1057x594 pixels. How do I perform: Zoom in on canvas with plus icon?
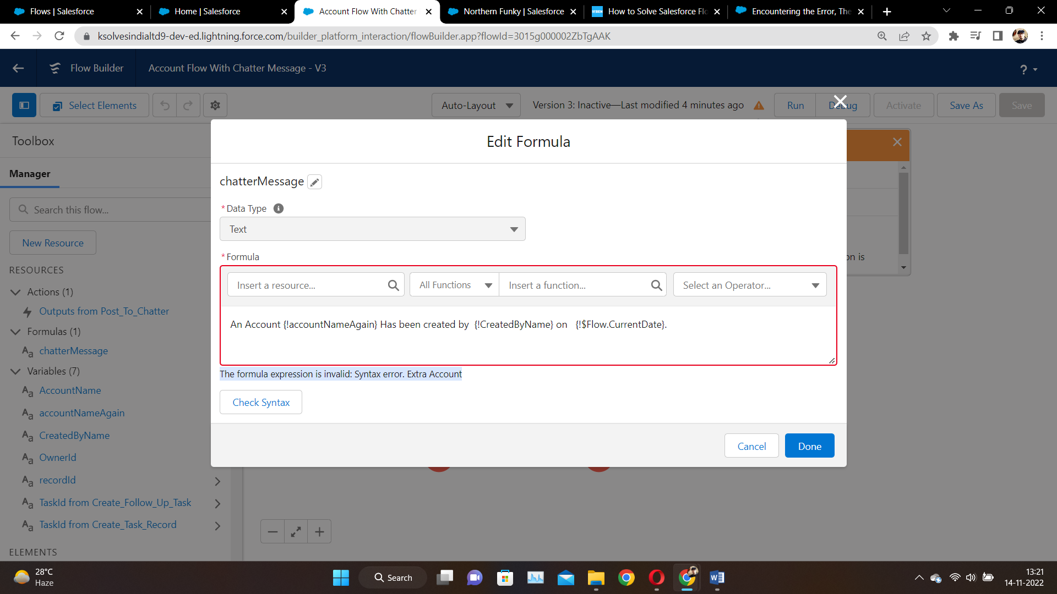click(319, 531)
